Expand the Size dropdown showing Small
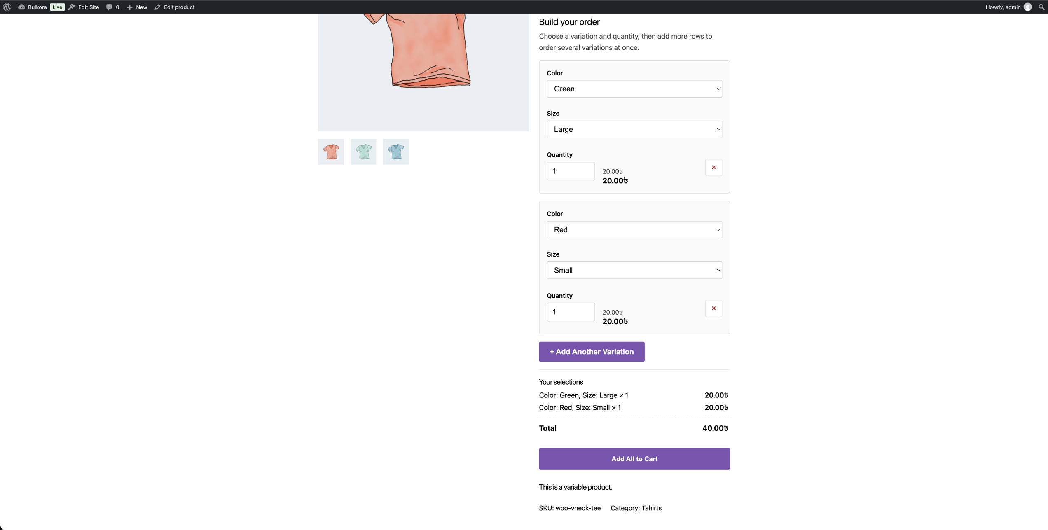The width and height of the screenshot is (1048, 530). (634, 270)
